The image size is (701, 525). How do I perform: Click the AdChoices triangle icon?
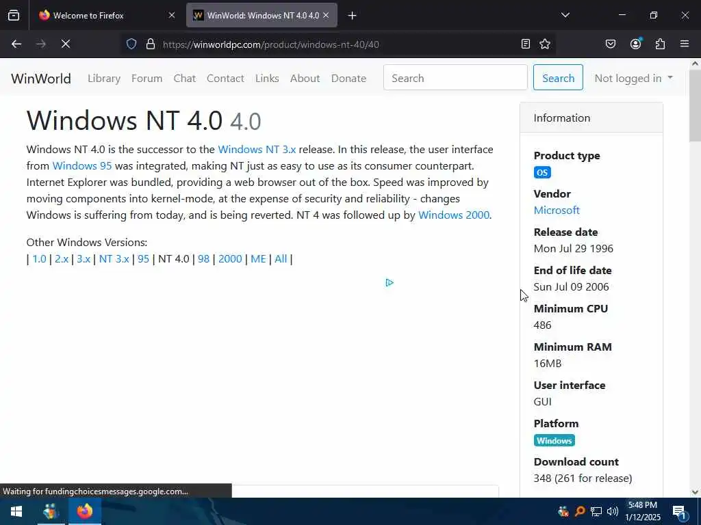click(390, 282)
